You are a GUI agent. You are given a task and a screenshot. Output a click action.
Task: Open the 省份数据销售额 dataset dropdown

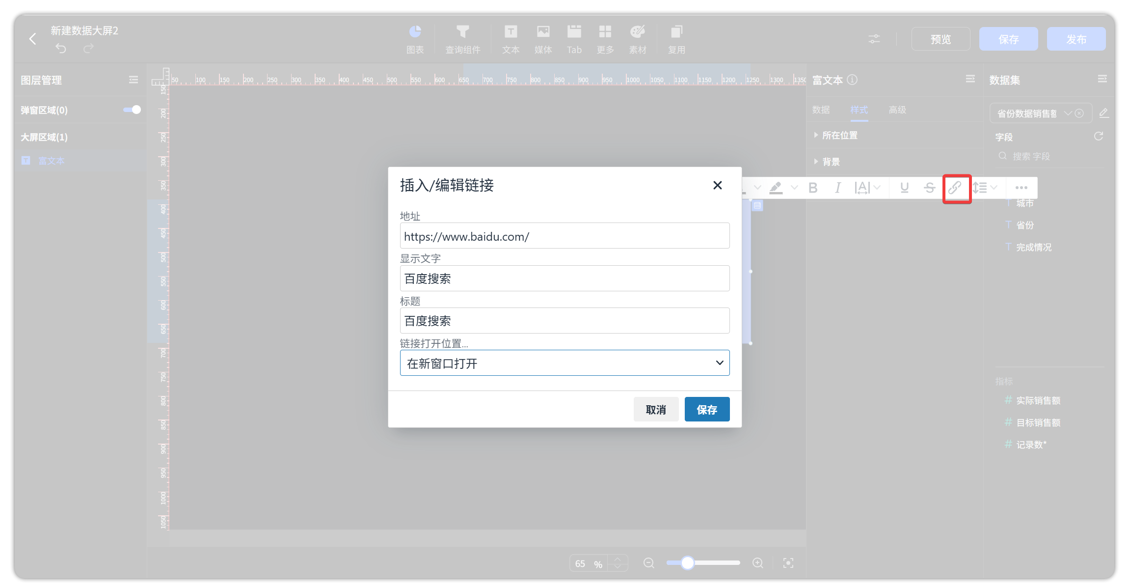(1068, 113)
